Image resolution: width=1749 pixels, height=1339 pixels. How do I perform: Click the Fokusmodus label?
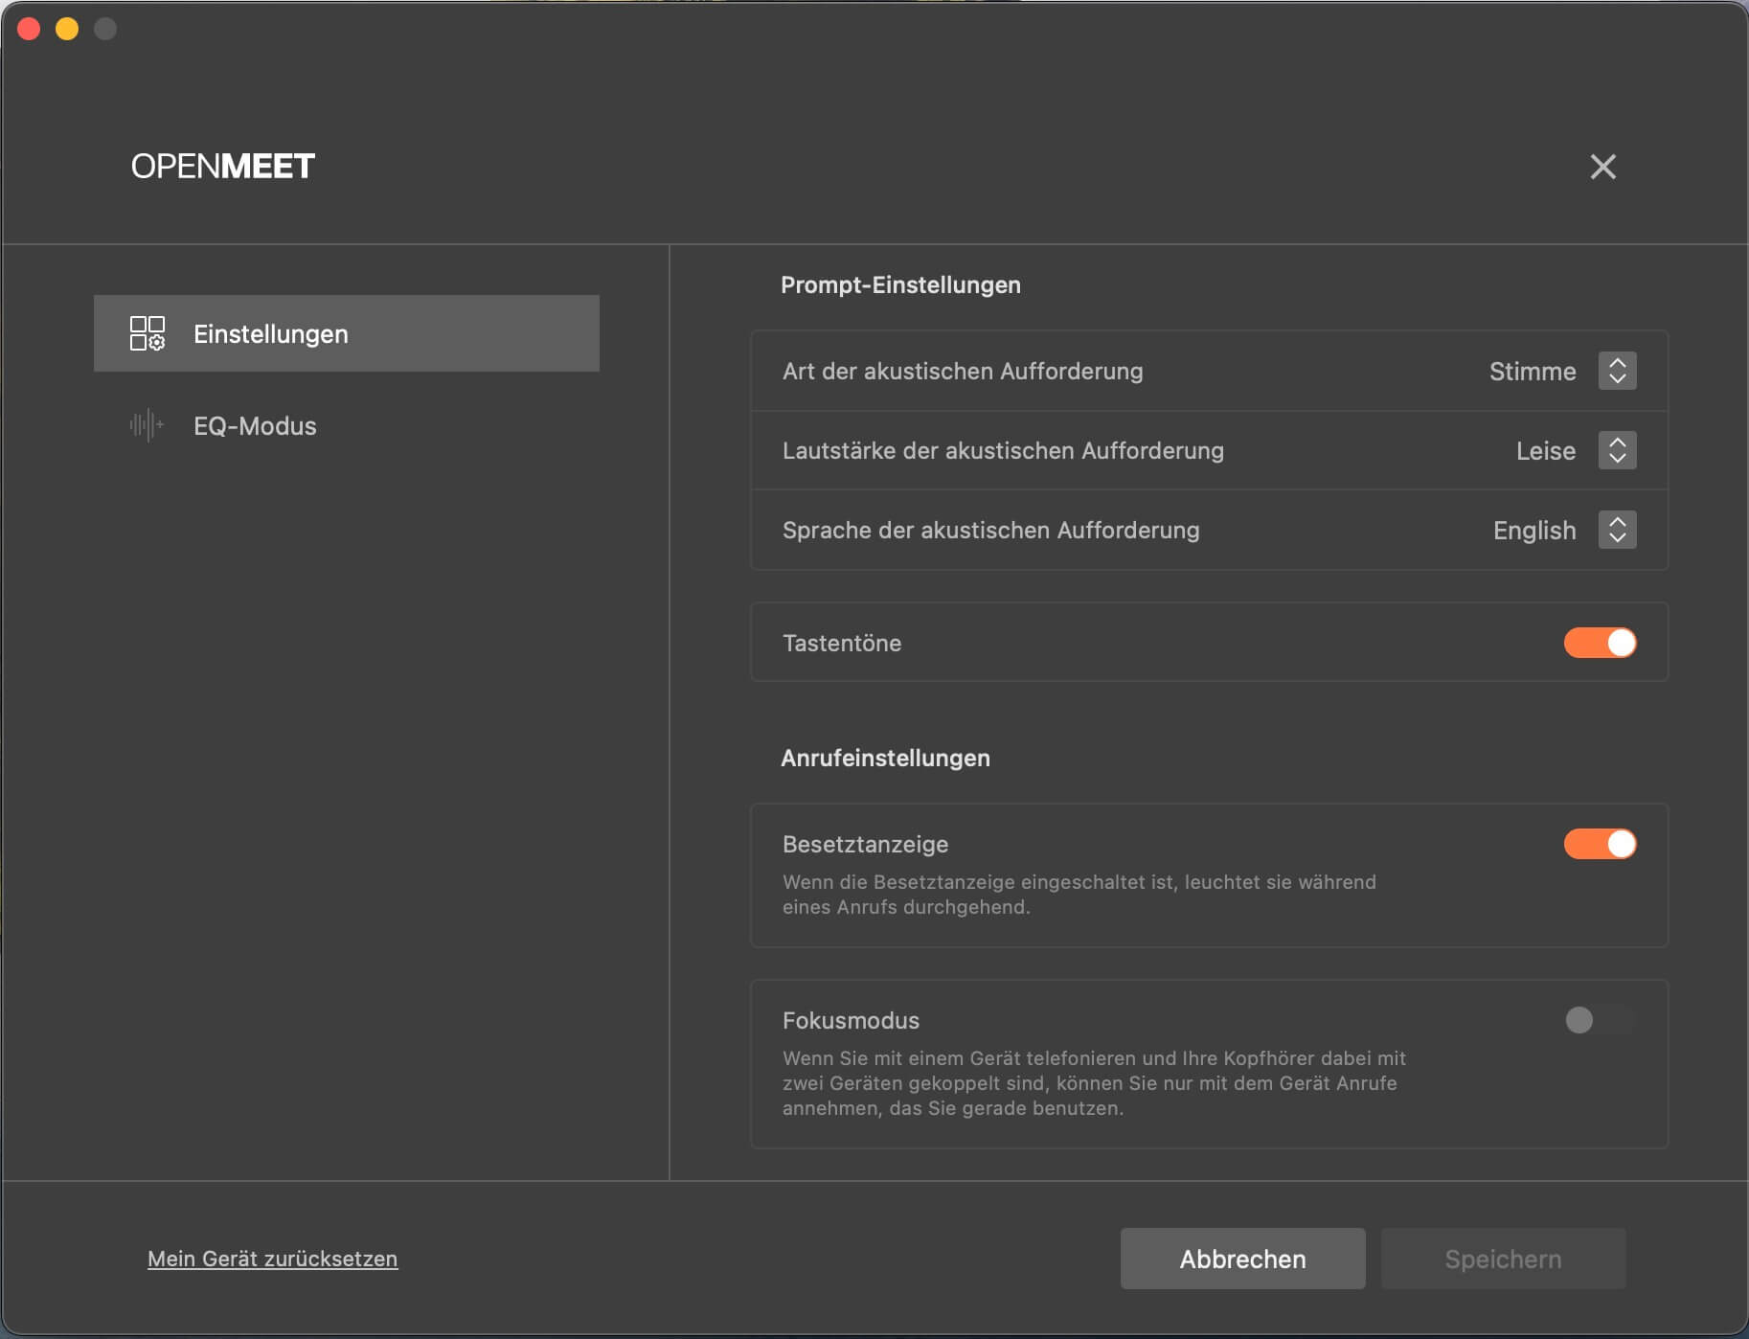pyautogui.click(x=851, y=1020)
